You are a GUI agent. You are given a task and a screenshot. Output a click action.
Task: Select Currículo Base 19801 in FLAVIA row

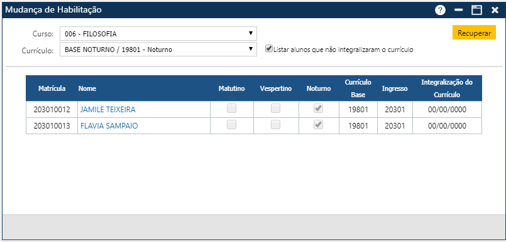[x=358, y=126]
